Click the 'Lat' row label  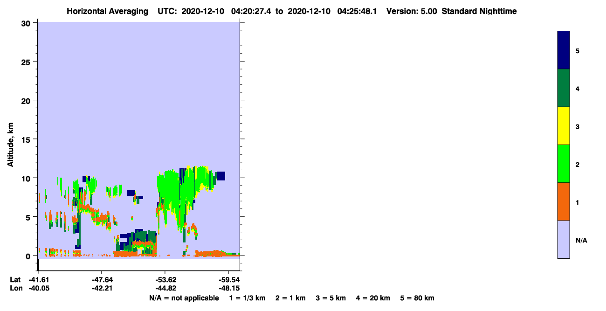pos(15,280)
